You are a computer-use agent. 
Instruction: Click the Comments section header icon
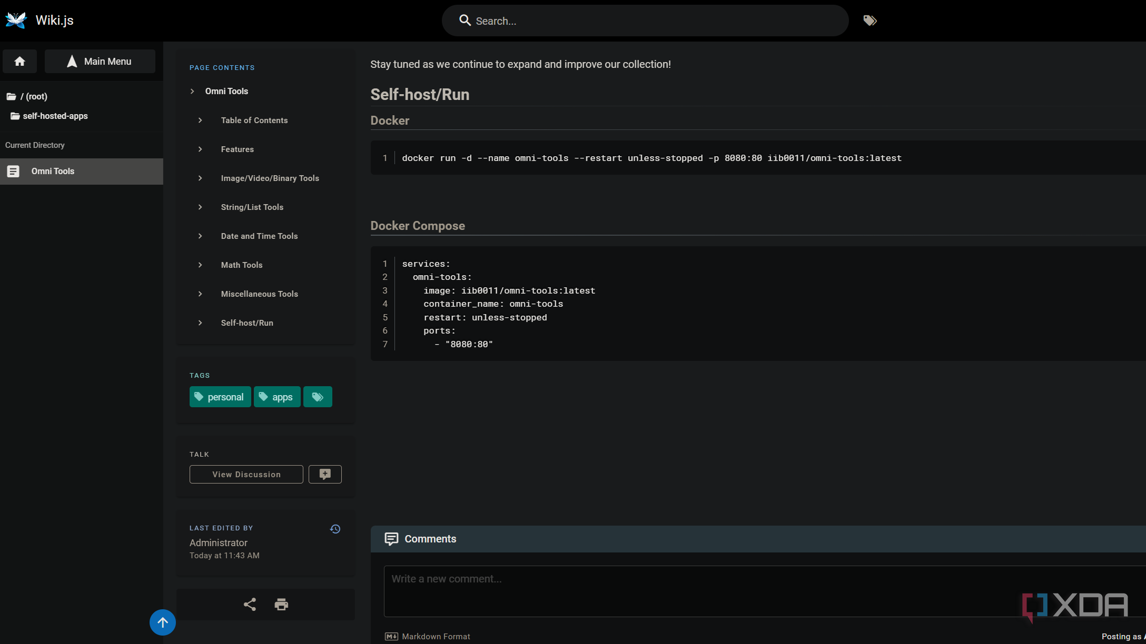tap(391, 539)
